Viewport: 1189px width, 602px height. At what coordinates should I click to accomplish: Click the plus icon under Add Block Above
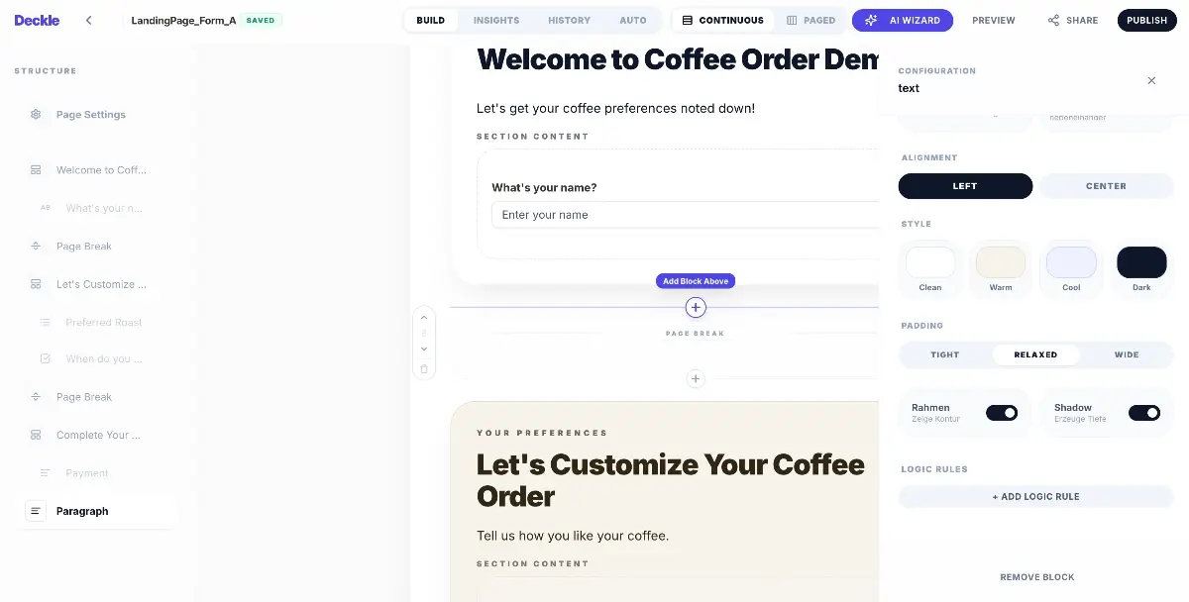tap(696, 308)
